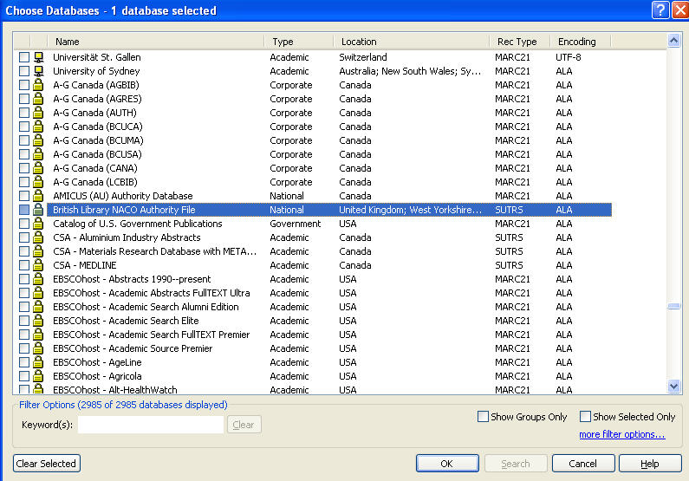Click the Clear keyword button
This screenshot has height=481, width=689.
click(244, 425)
